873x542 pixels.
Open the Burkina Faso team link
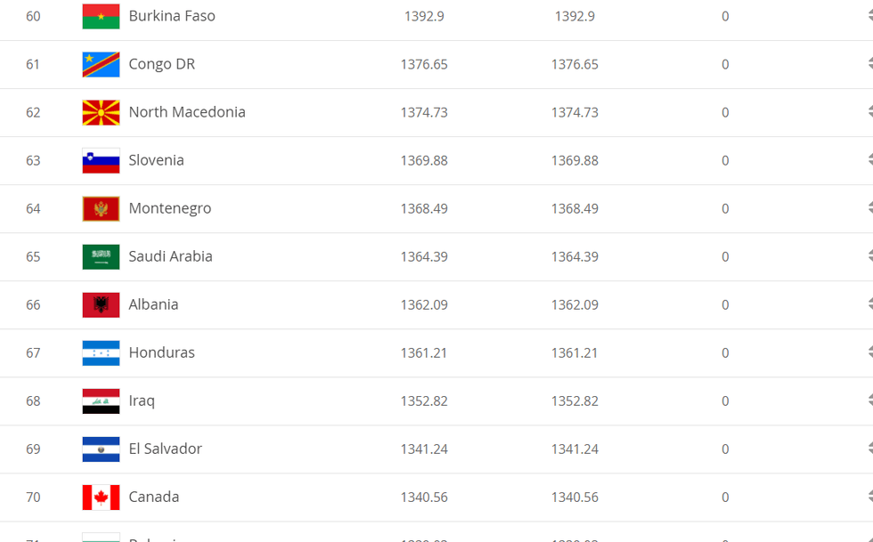point(172,16)
